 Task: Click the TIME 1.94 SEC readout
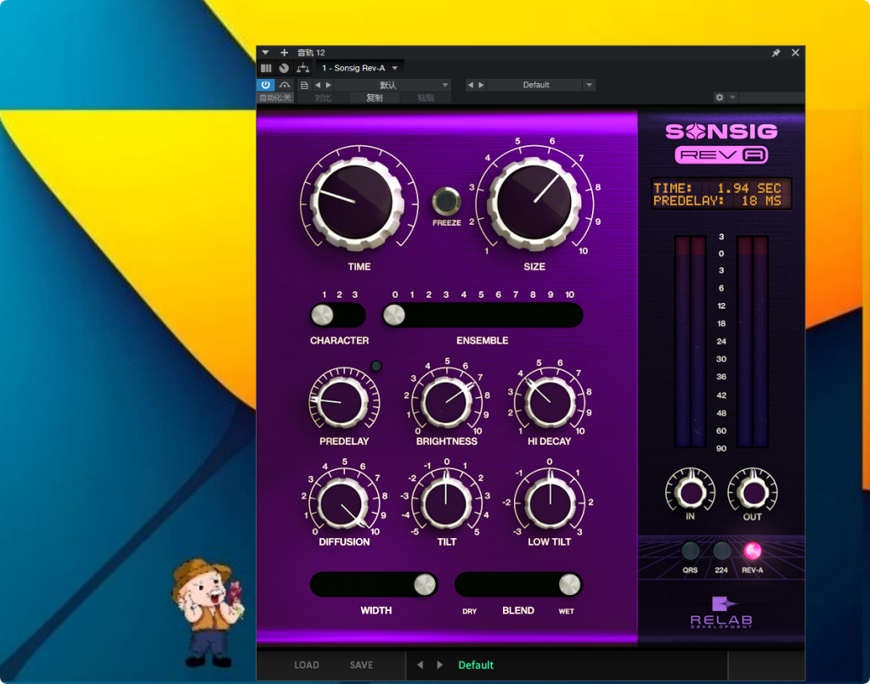click(717, 188)
